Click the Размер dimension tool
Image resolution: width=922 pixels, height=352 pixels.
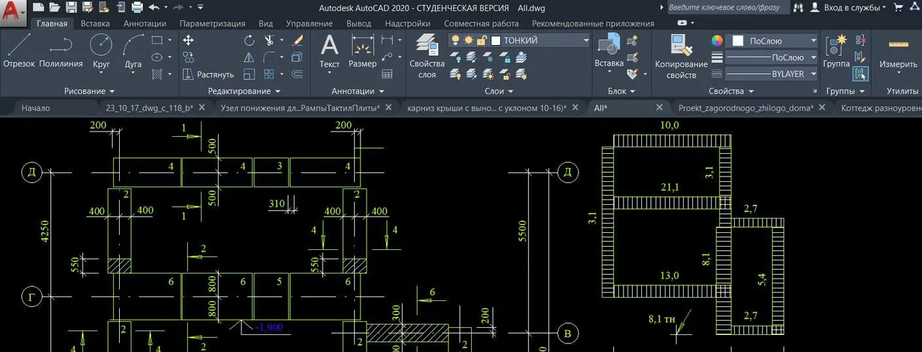[x=363, y=51]
